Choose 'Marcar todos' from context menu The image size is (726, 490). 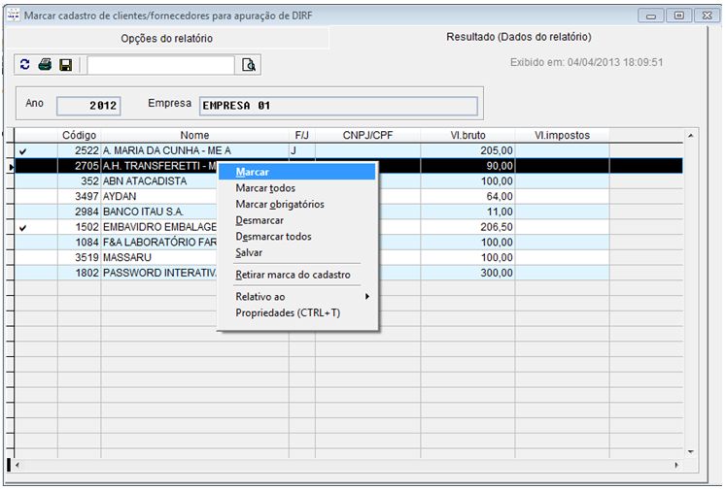tap(265, 188)
